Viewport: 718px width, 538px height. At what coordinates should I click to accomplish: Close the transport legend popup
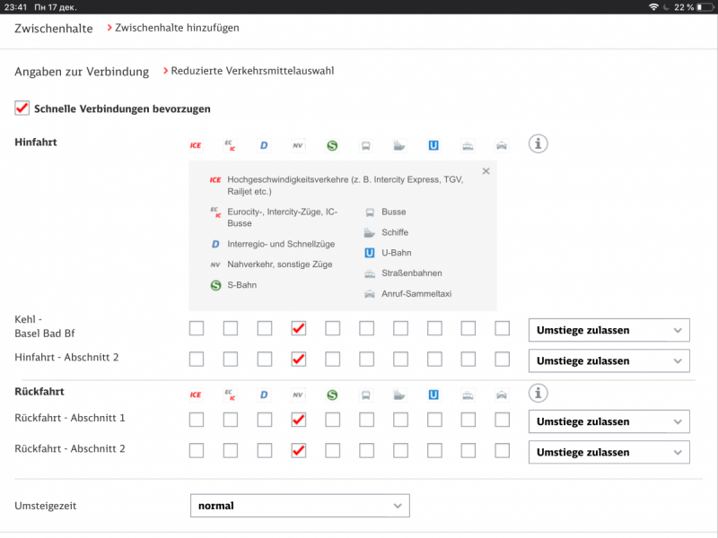(486, 171)
